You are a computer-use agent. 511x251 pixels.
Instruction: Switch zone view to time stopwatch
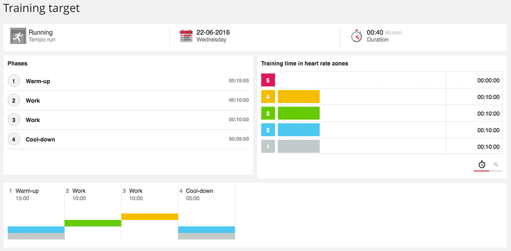pos(482,165)
